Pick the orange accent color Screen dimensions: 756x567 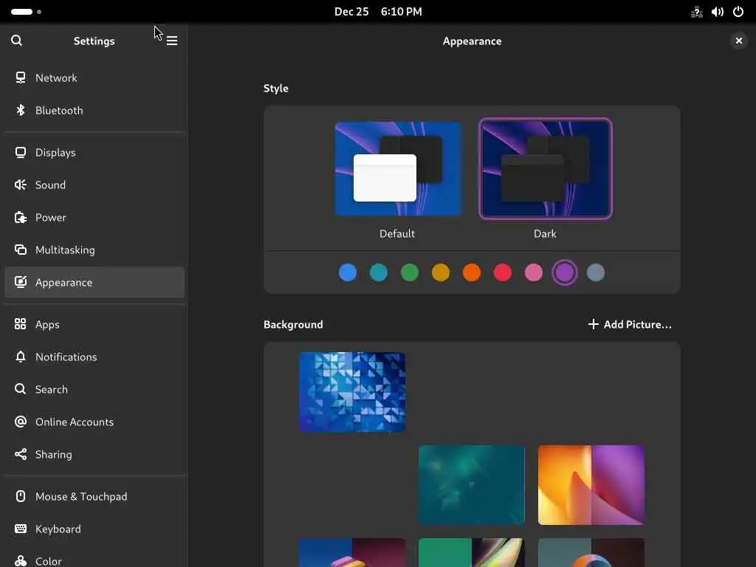tap(472, 272)
